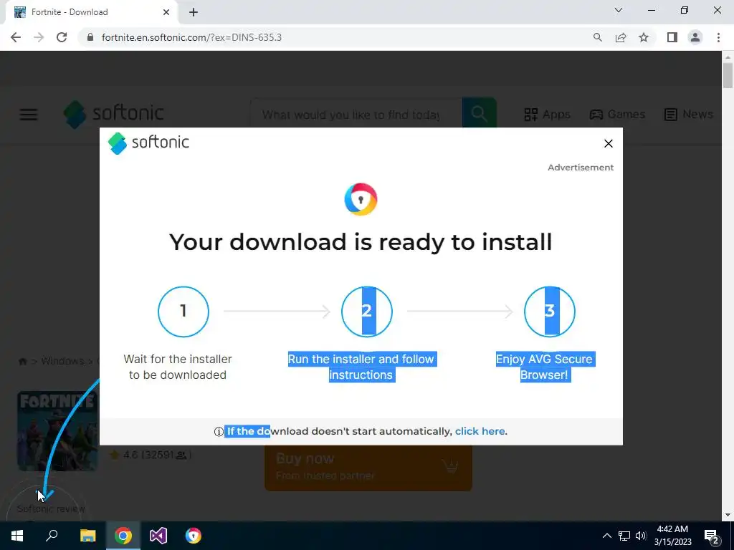Click the info icon beside download notice
Viewport: 734px width, 550px height.
click(219, 432)
